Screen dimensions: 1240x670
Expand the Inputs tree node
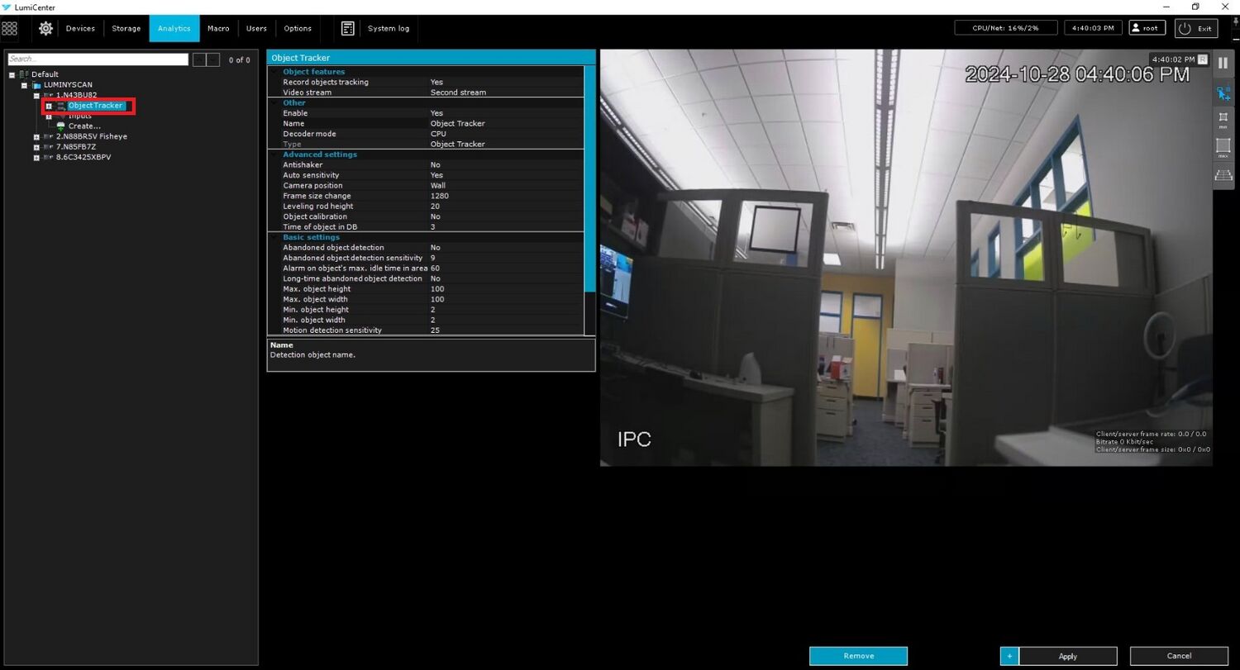[49, 116]
